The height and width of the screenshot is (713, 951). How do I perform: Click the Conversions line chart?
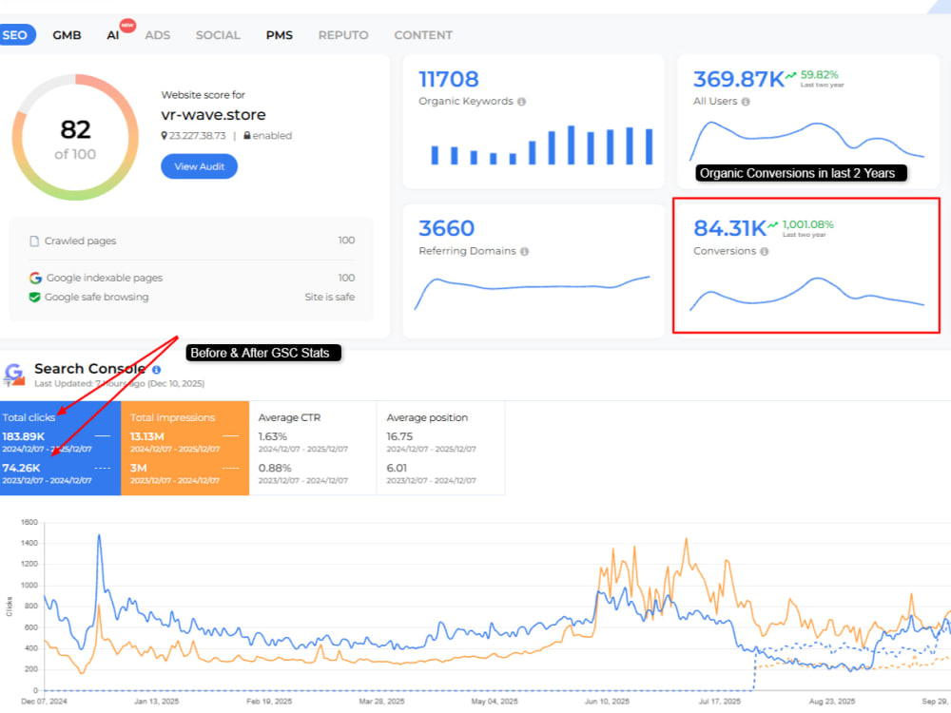(806, 294)
